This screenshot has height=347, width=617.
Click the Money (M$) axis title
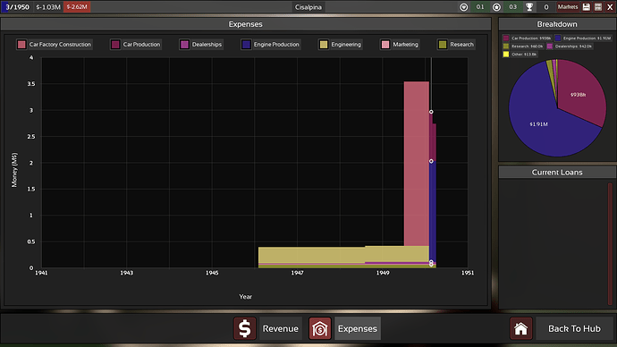point(14,170)
